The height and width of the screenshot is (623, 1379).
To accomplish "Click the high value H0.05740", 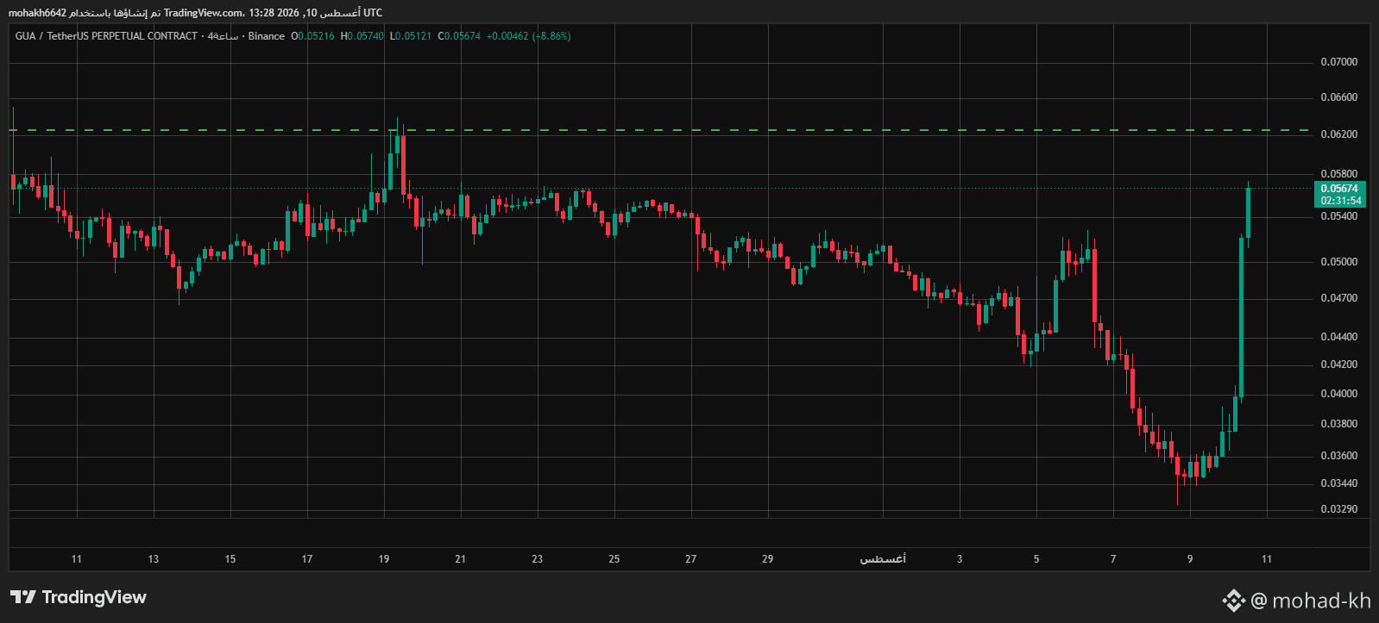I will click(x=362, y=36).
